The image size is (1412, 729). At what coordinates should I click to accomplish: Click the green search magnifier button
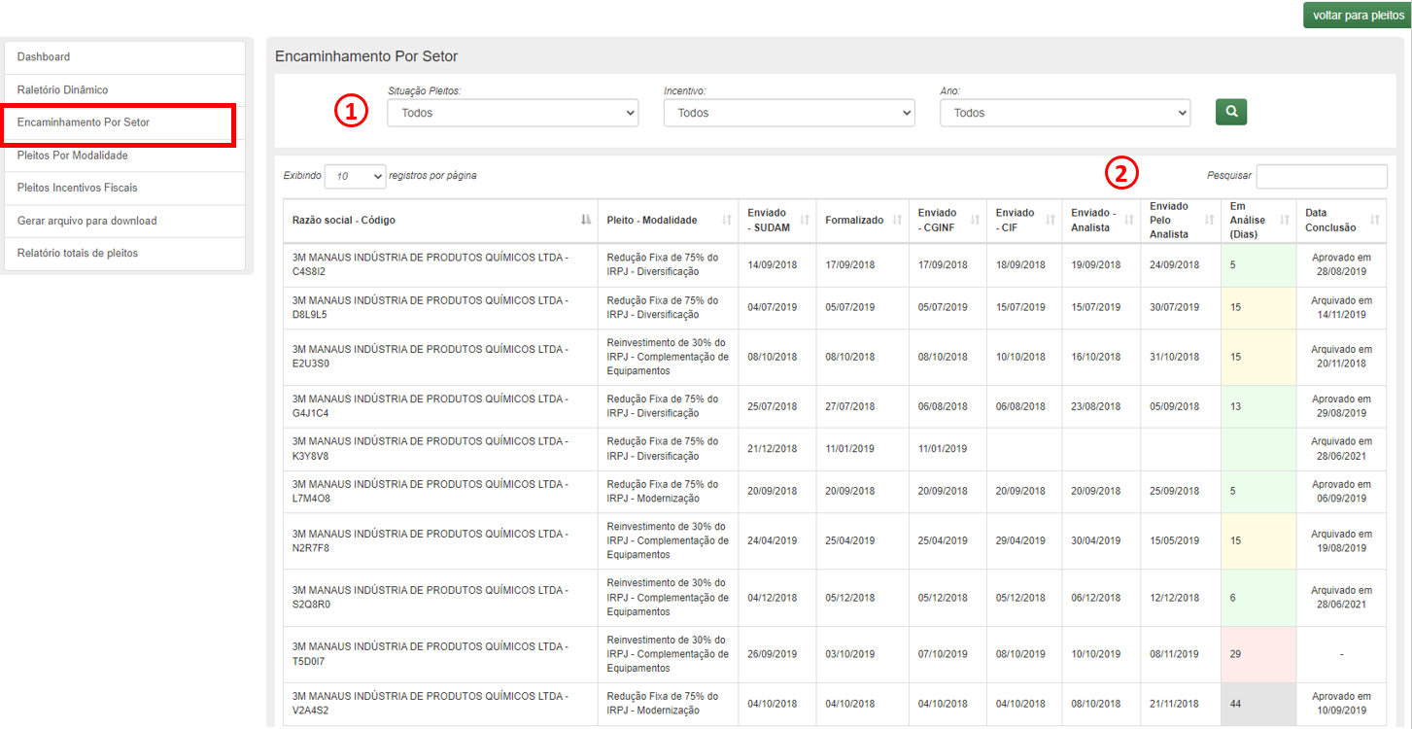1231,112
